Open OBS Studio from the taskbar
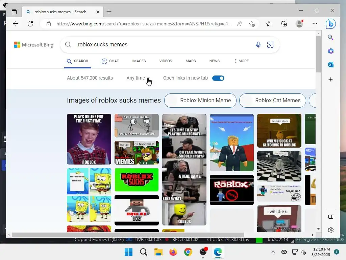 (x=203, y=252)
